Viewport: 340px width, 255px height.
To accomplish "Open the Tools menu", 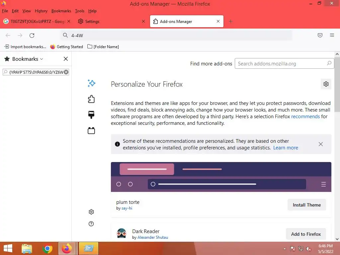I will tap(80, 11).
